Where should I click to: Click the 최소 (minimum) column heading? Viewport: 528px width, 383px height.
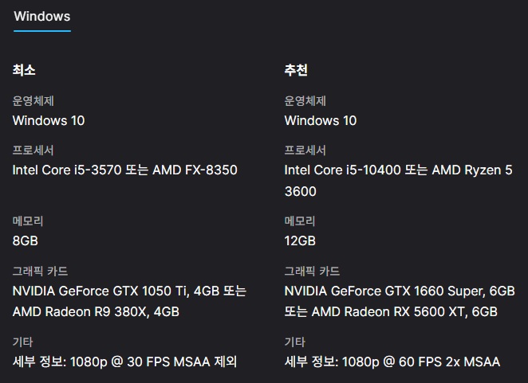point(24,70)
